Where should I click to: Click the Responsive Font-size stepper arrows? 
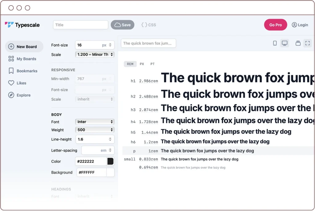pyautogui.click(x=110, y=90)
